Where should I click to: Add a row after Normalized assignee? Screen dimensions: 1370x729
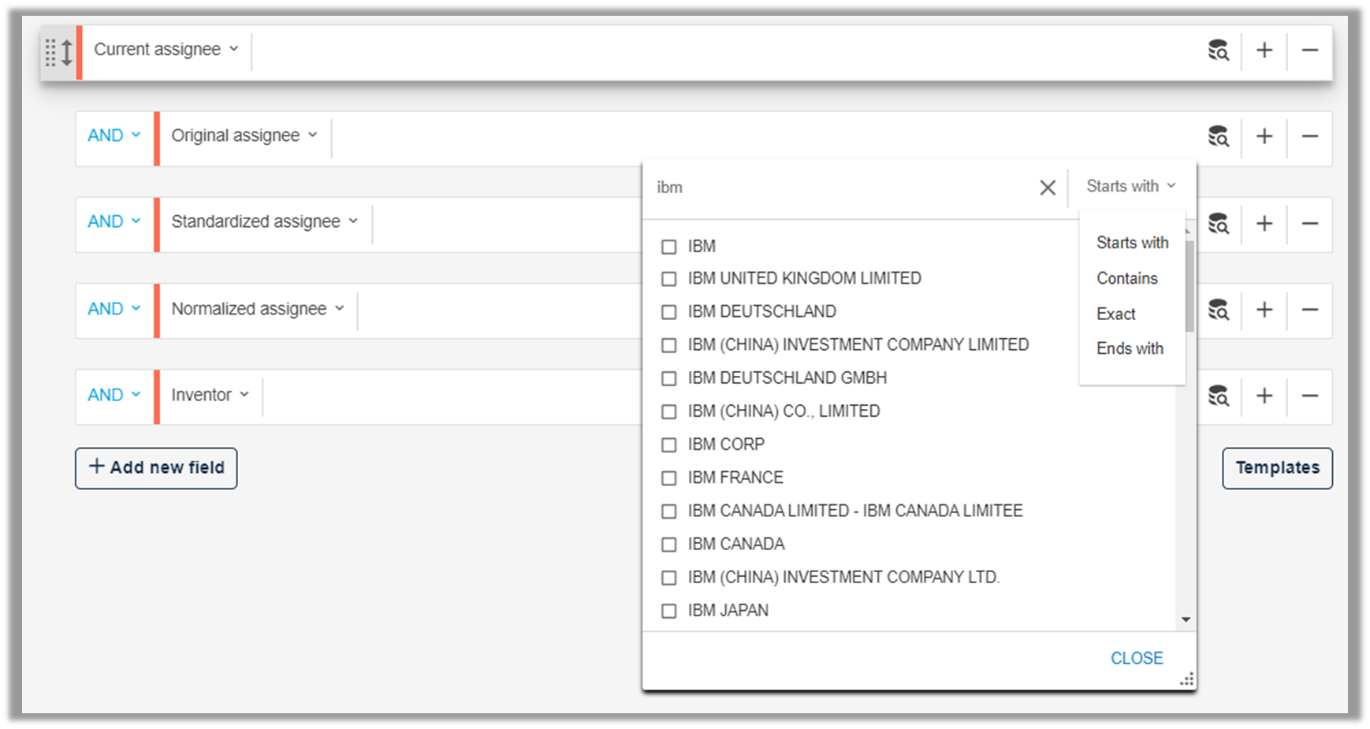tap(1264, 310)
